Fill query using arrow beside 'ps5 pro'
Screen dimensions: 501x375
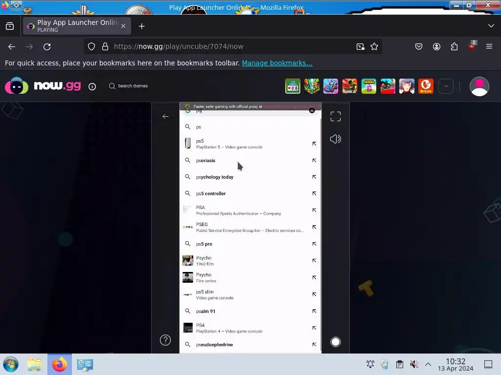pos(314,244)
